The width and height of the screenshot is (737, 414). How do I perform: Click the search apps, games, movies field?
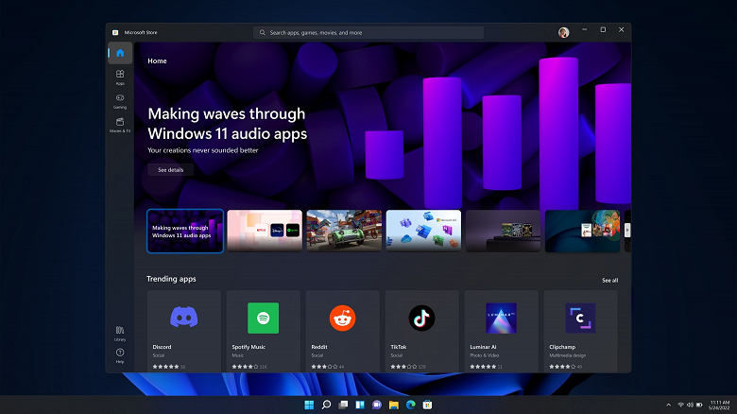(x=368, y=32)
